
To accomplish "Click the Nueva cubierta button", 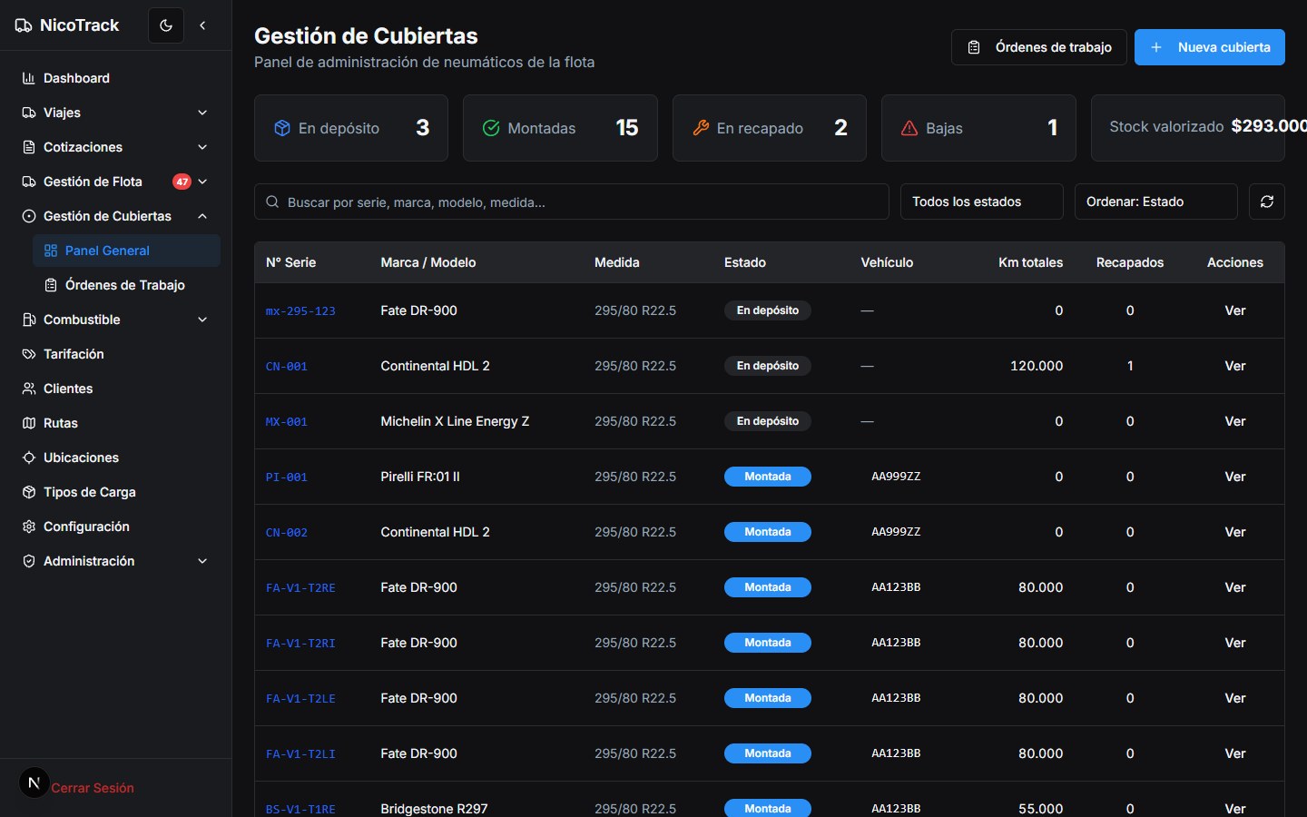I will click(1210, 47).
